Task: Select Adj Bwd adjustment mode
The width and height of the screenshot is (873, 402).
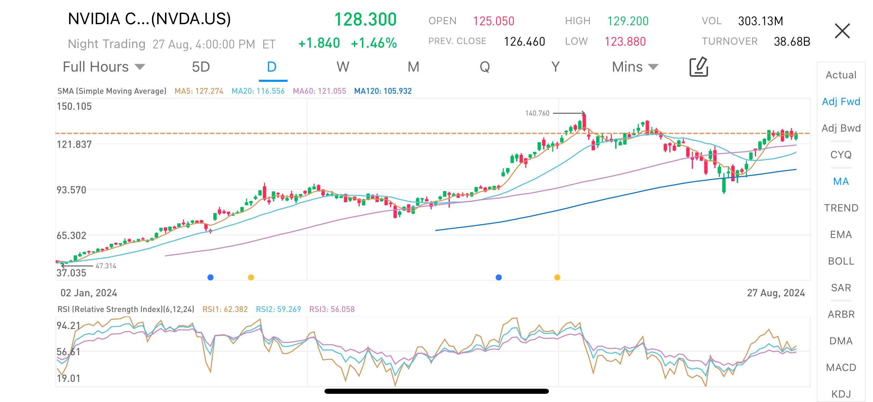Action: (x=841, y=128)
